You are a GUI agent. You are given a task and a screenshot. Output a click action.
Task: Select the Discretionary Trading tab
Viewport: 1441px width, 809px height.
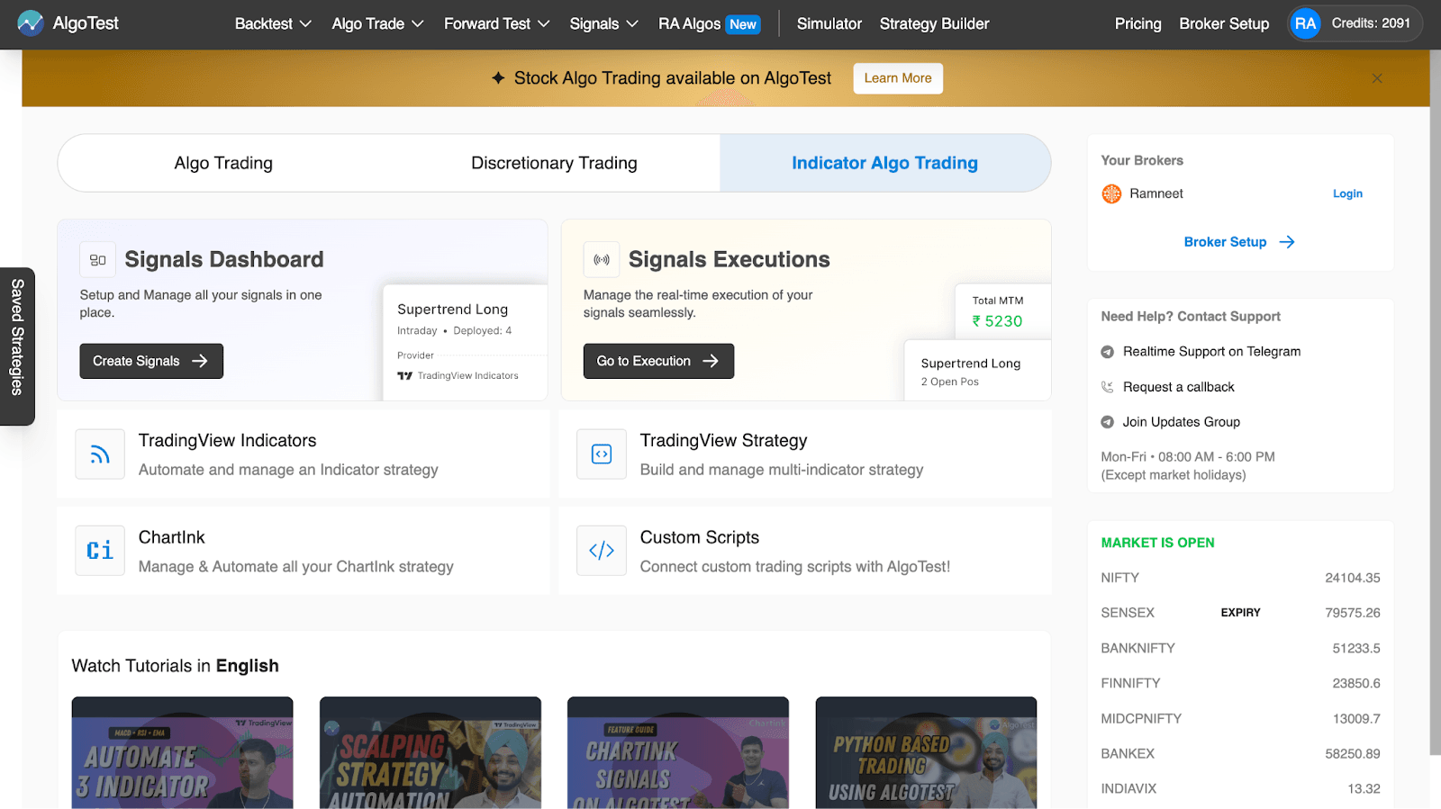[554, 163]
